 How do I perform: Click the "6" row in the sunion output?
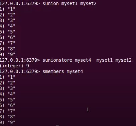tap(7, 38)
